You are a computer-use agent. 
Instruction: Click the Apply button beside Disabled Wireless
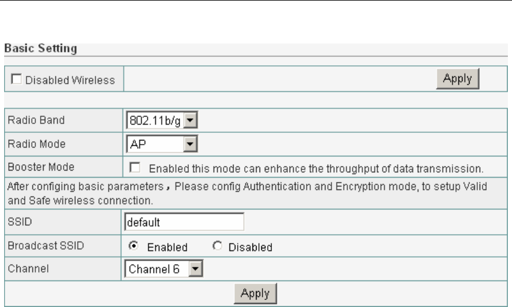click(457, 79)
